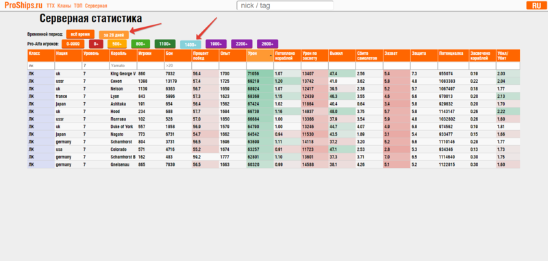Choose the green 800+ Pro-Alfa filter
This screenshot has height=261, width=548.
140,44
